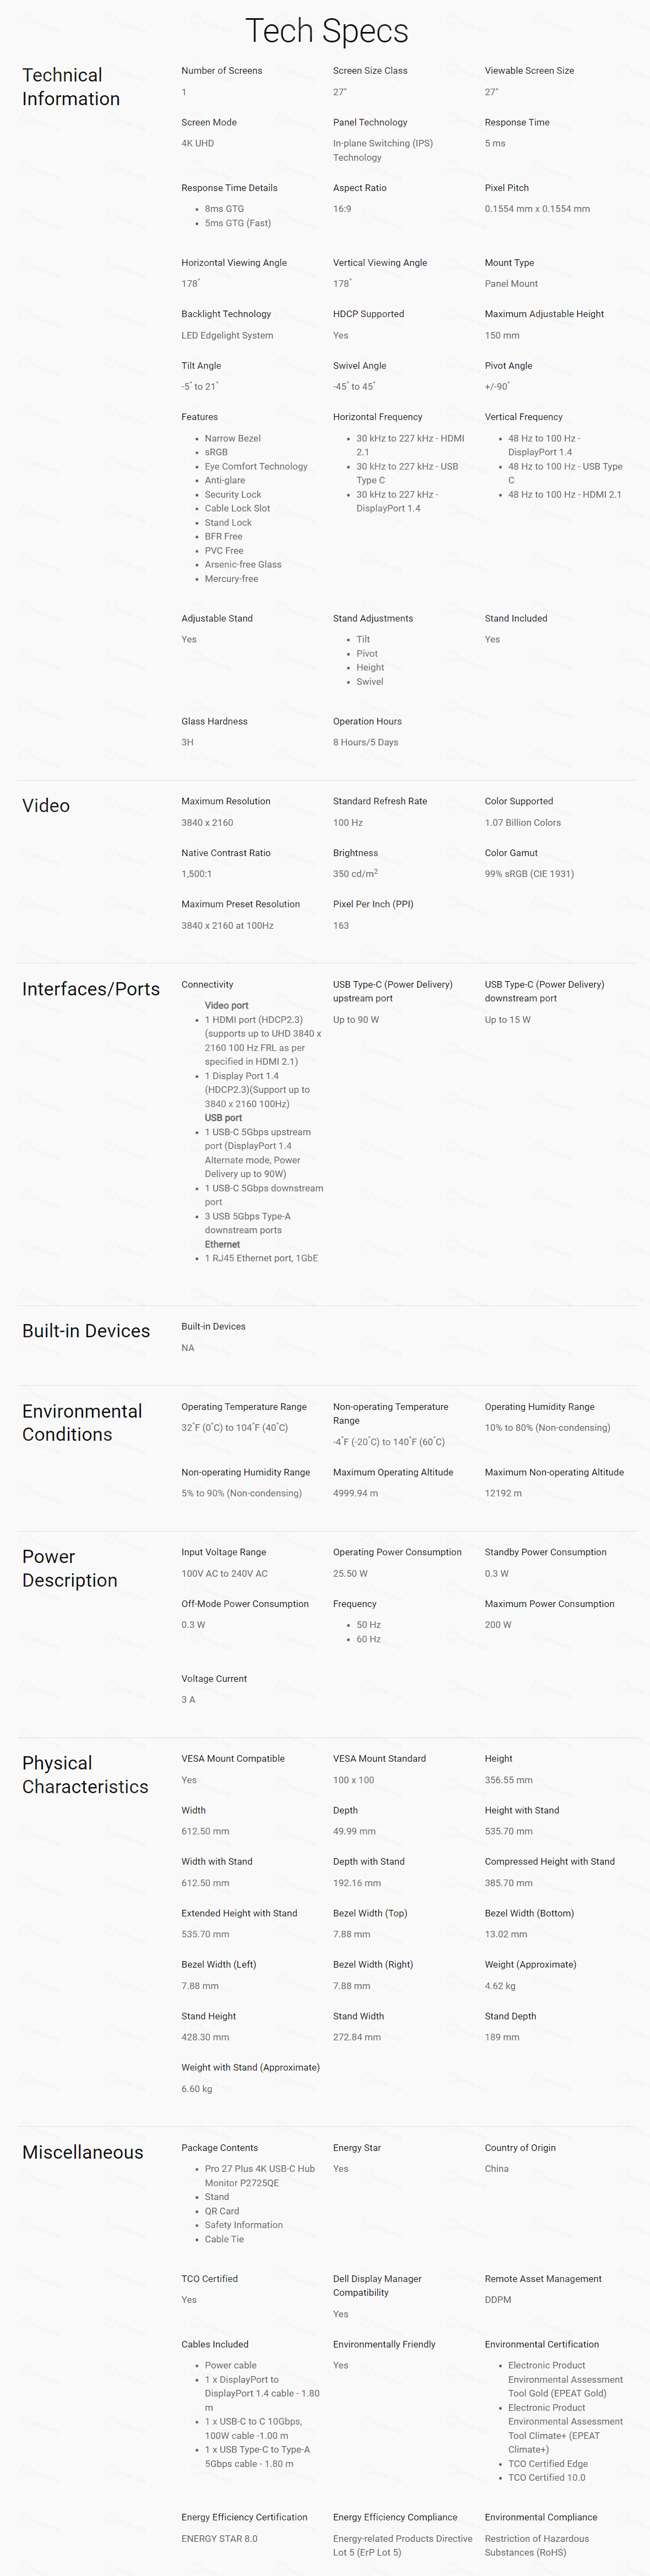Screen dimensions: 650x2576
Task: Select the Video section heading
Action: click(46, 806)
